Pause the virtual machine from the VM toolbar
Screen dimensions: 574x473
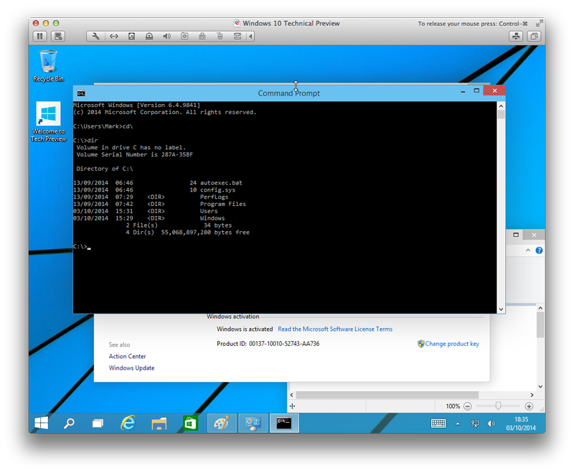pos(39,36)
